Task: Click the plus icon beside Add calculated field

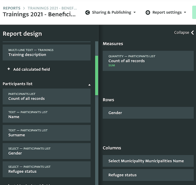Action: click(9, 69)
